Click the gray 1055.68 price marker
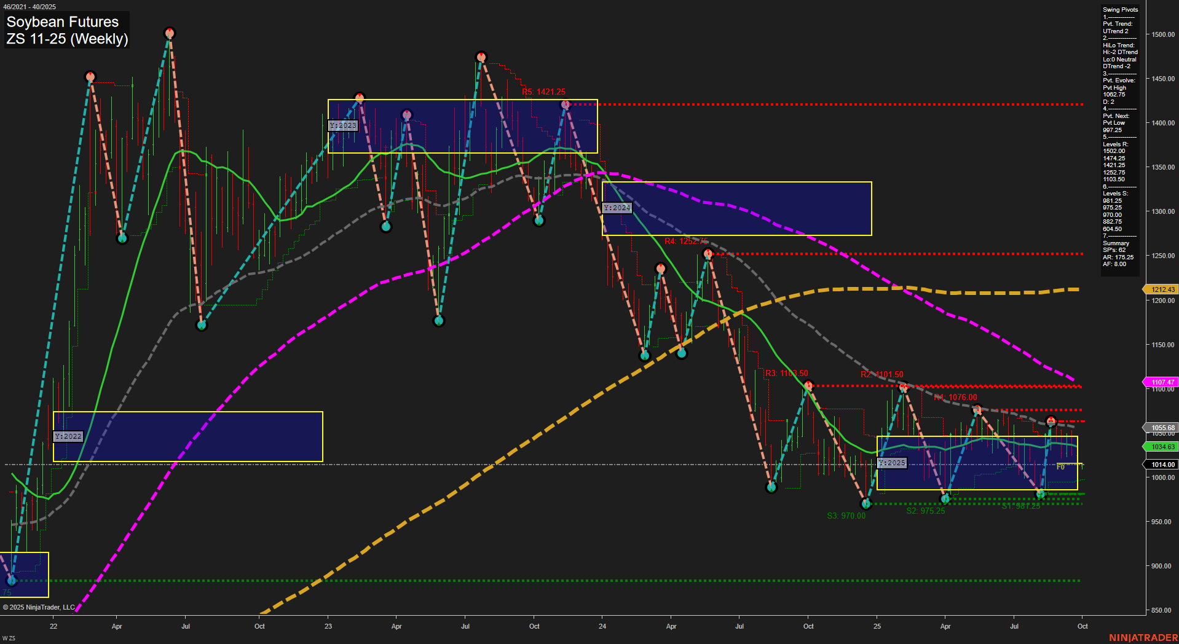The image size is (1179, 644). tap(1161, 427)
